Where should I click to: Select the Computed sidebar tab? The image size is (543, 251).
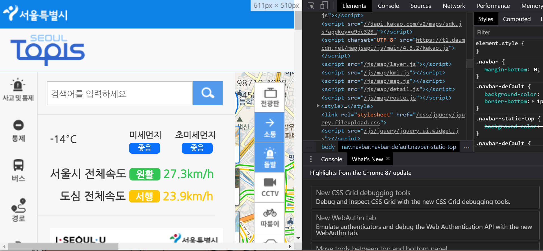tap(517, 19)
